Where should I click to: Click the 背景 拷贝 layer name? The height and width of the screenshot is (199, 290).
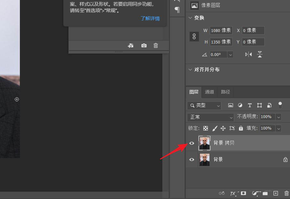(224, 143)
